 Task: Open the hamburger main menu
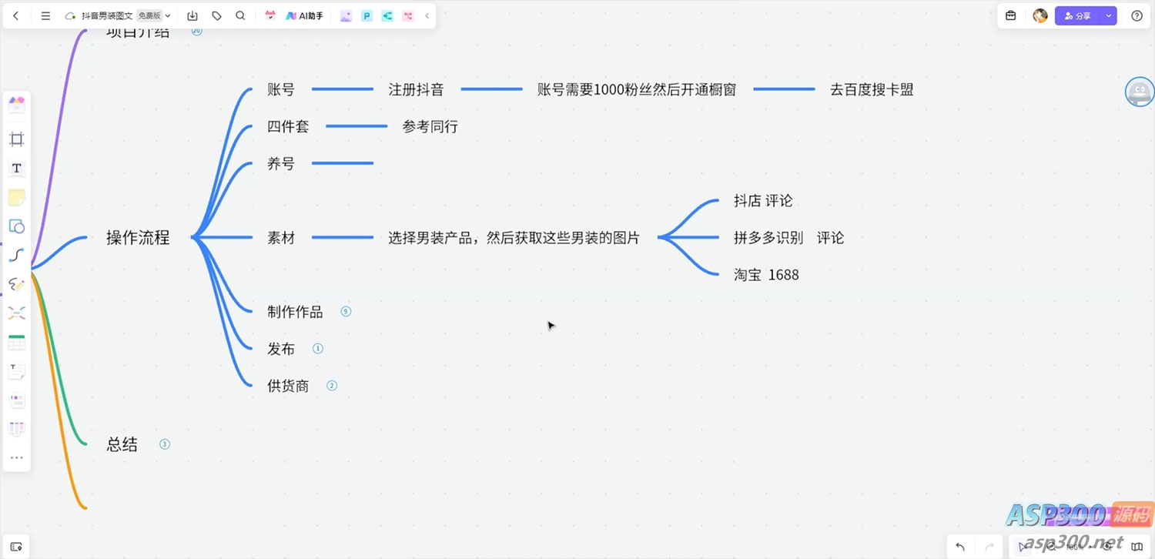click(45, 15)
